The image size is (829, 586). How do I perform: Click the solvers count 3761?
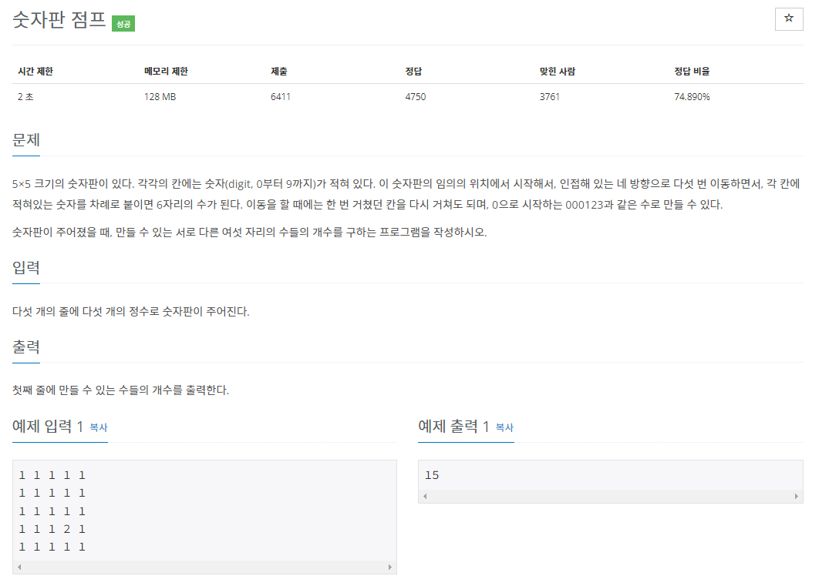click(x=550, y=96)
